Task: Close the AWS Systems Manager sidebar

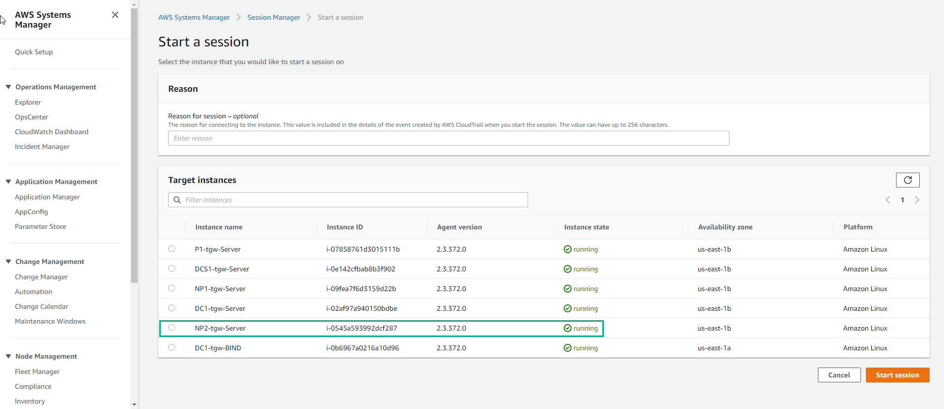Action: pos(115,15)
